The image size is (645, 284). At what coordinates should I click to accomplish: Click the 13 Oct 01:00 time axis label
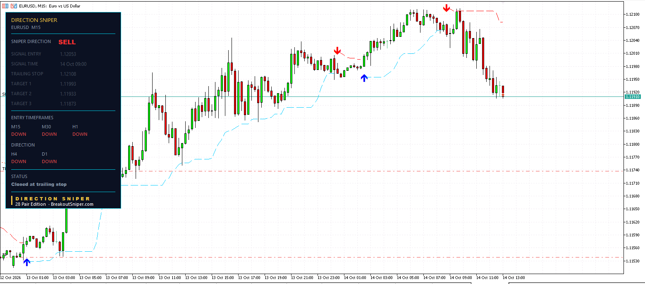coord(37,277)
